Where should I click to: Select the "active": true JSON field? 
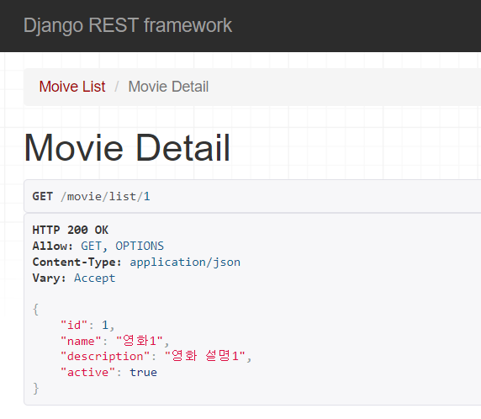point(108,373)
